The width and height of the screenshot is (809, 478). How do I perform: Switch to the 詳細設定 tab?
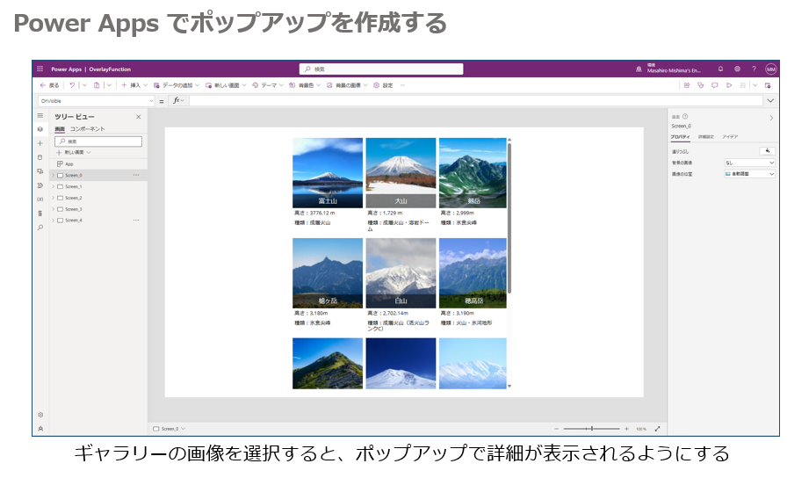(x=706, y=137)
